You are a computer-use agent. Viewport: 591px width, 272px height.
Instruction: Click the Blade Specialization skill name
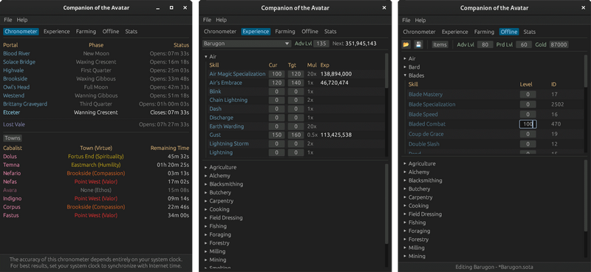pyautogui.click(x=432, y=104)
